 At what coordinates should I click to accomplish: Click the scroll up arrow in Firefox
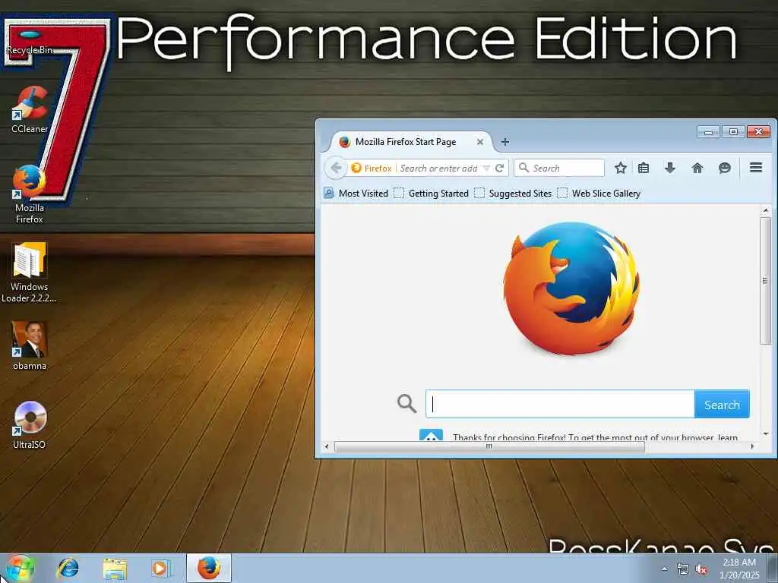coord(765,210)
